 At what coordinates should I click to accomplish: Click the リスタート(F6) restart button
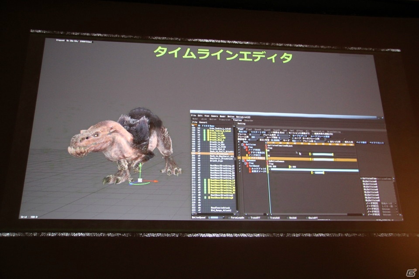coord(258,133)
